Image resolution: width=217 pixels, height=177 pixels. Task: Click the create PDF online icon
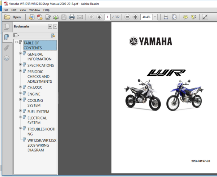coord(31,17)
